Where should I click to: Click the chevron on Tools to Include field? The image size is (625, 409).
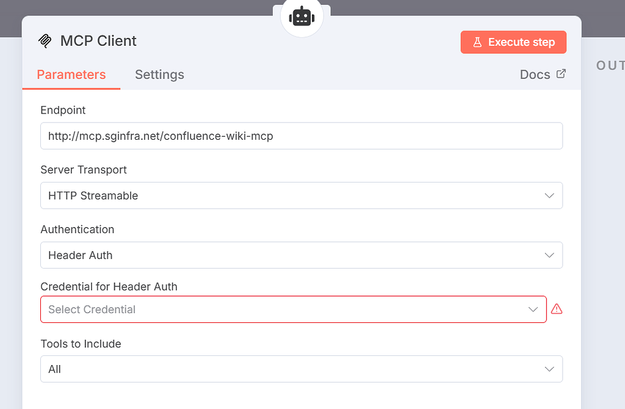click(548, 369)
